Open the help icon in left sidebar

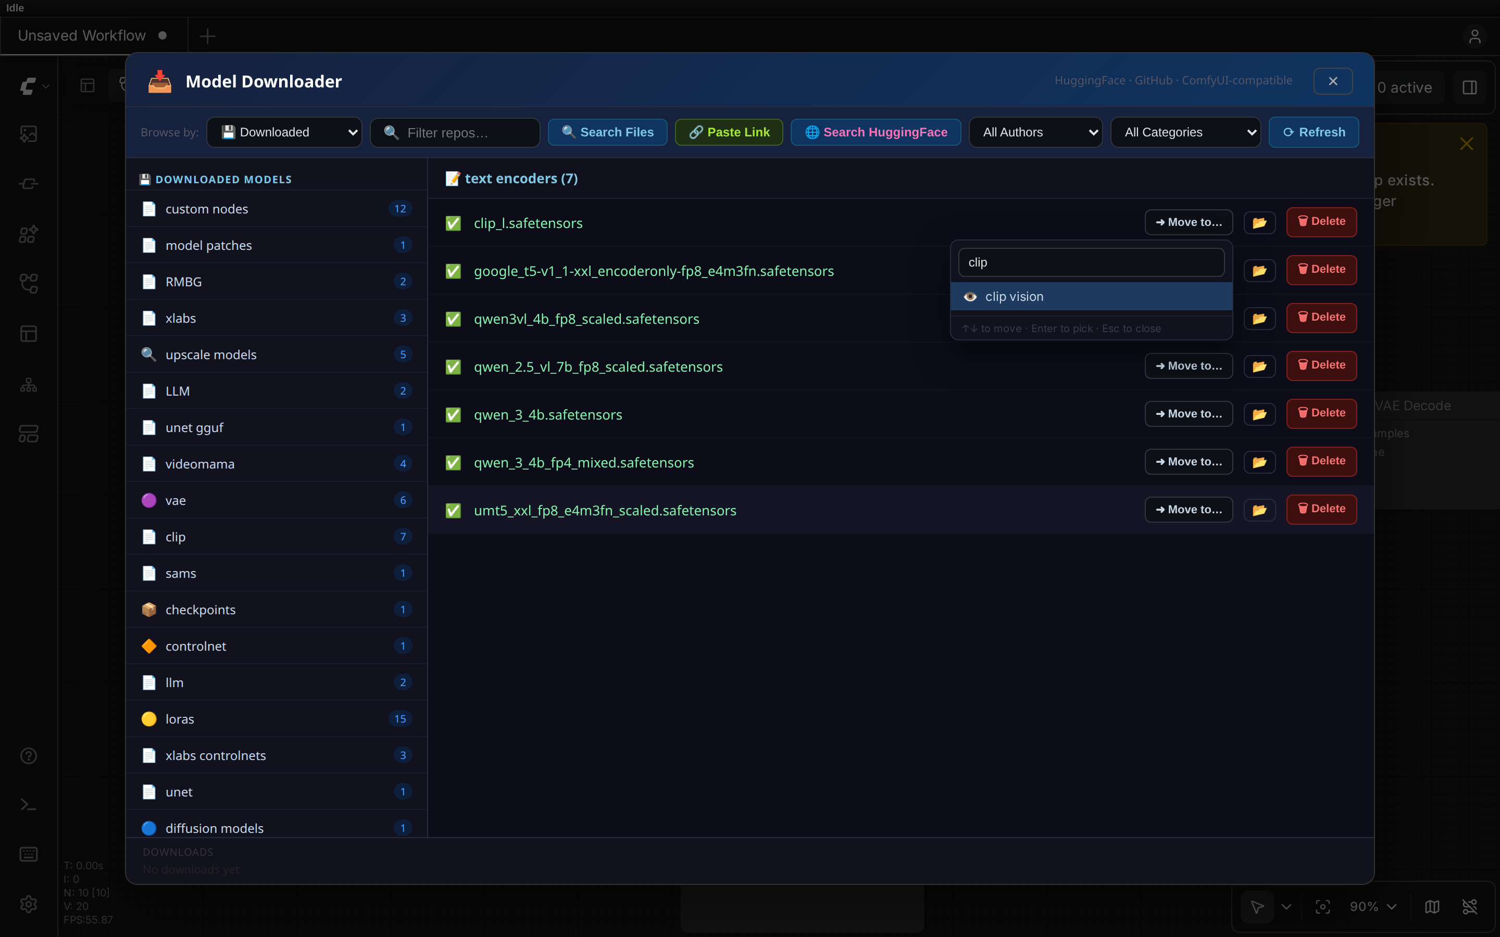(x=29, y=756)
